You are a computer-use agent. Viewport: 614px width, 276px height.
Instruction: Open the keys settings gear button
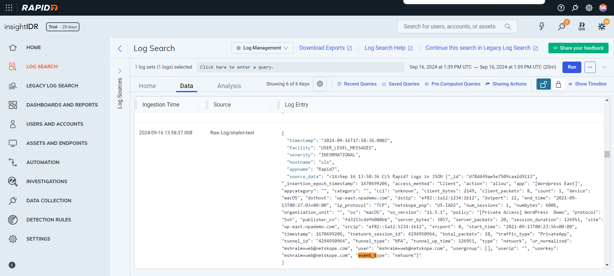320,84
